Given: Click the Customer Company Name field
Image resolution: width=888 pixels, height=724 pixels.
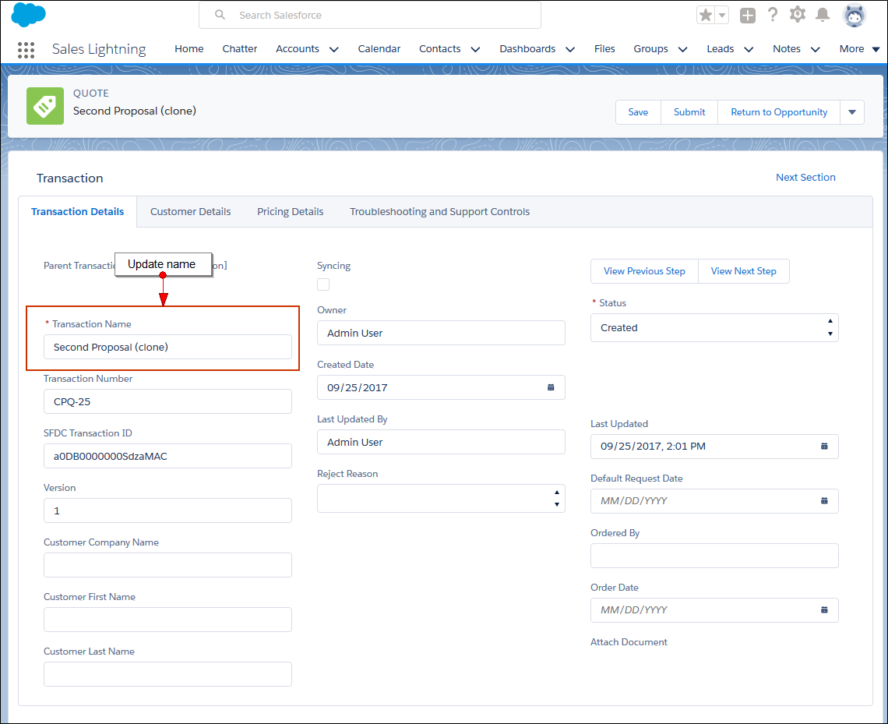Looking at the screenshot, I should 167,565.
